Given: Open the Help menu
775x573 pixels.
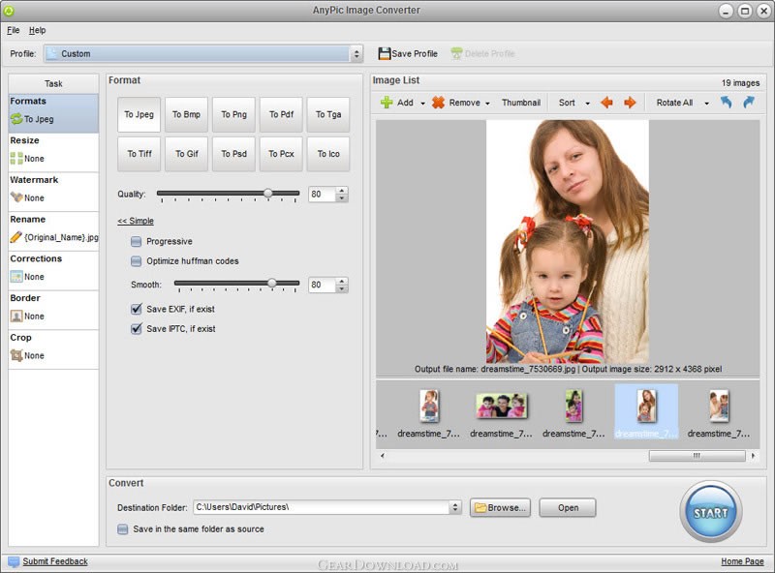Looking at the screenshot, I should [x=37, y=30].
